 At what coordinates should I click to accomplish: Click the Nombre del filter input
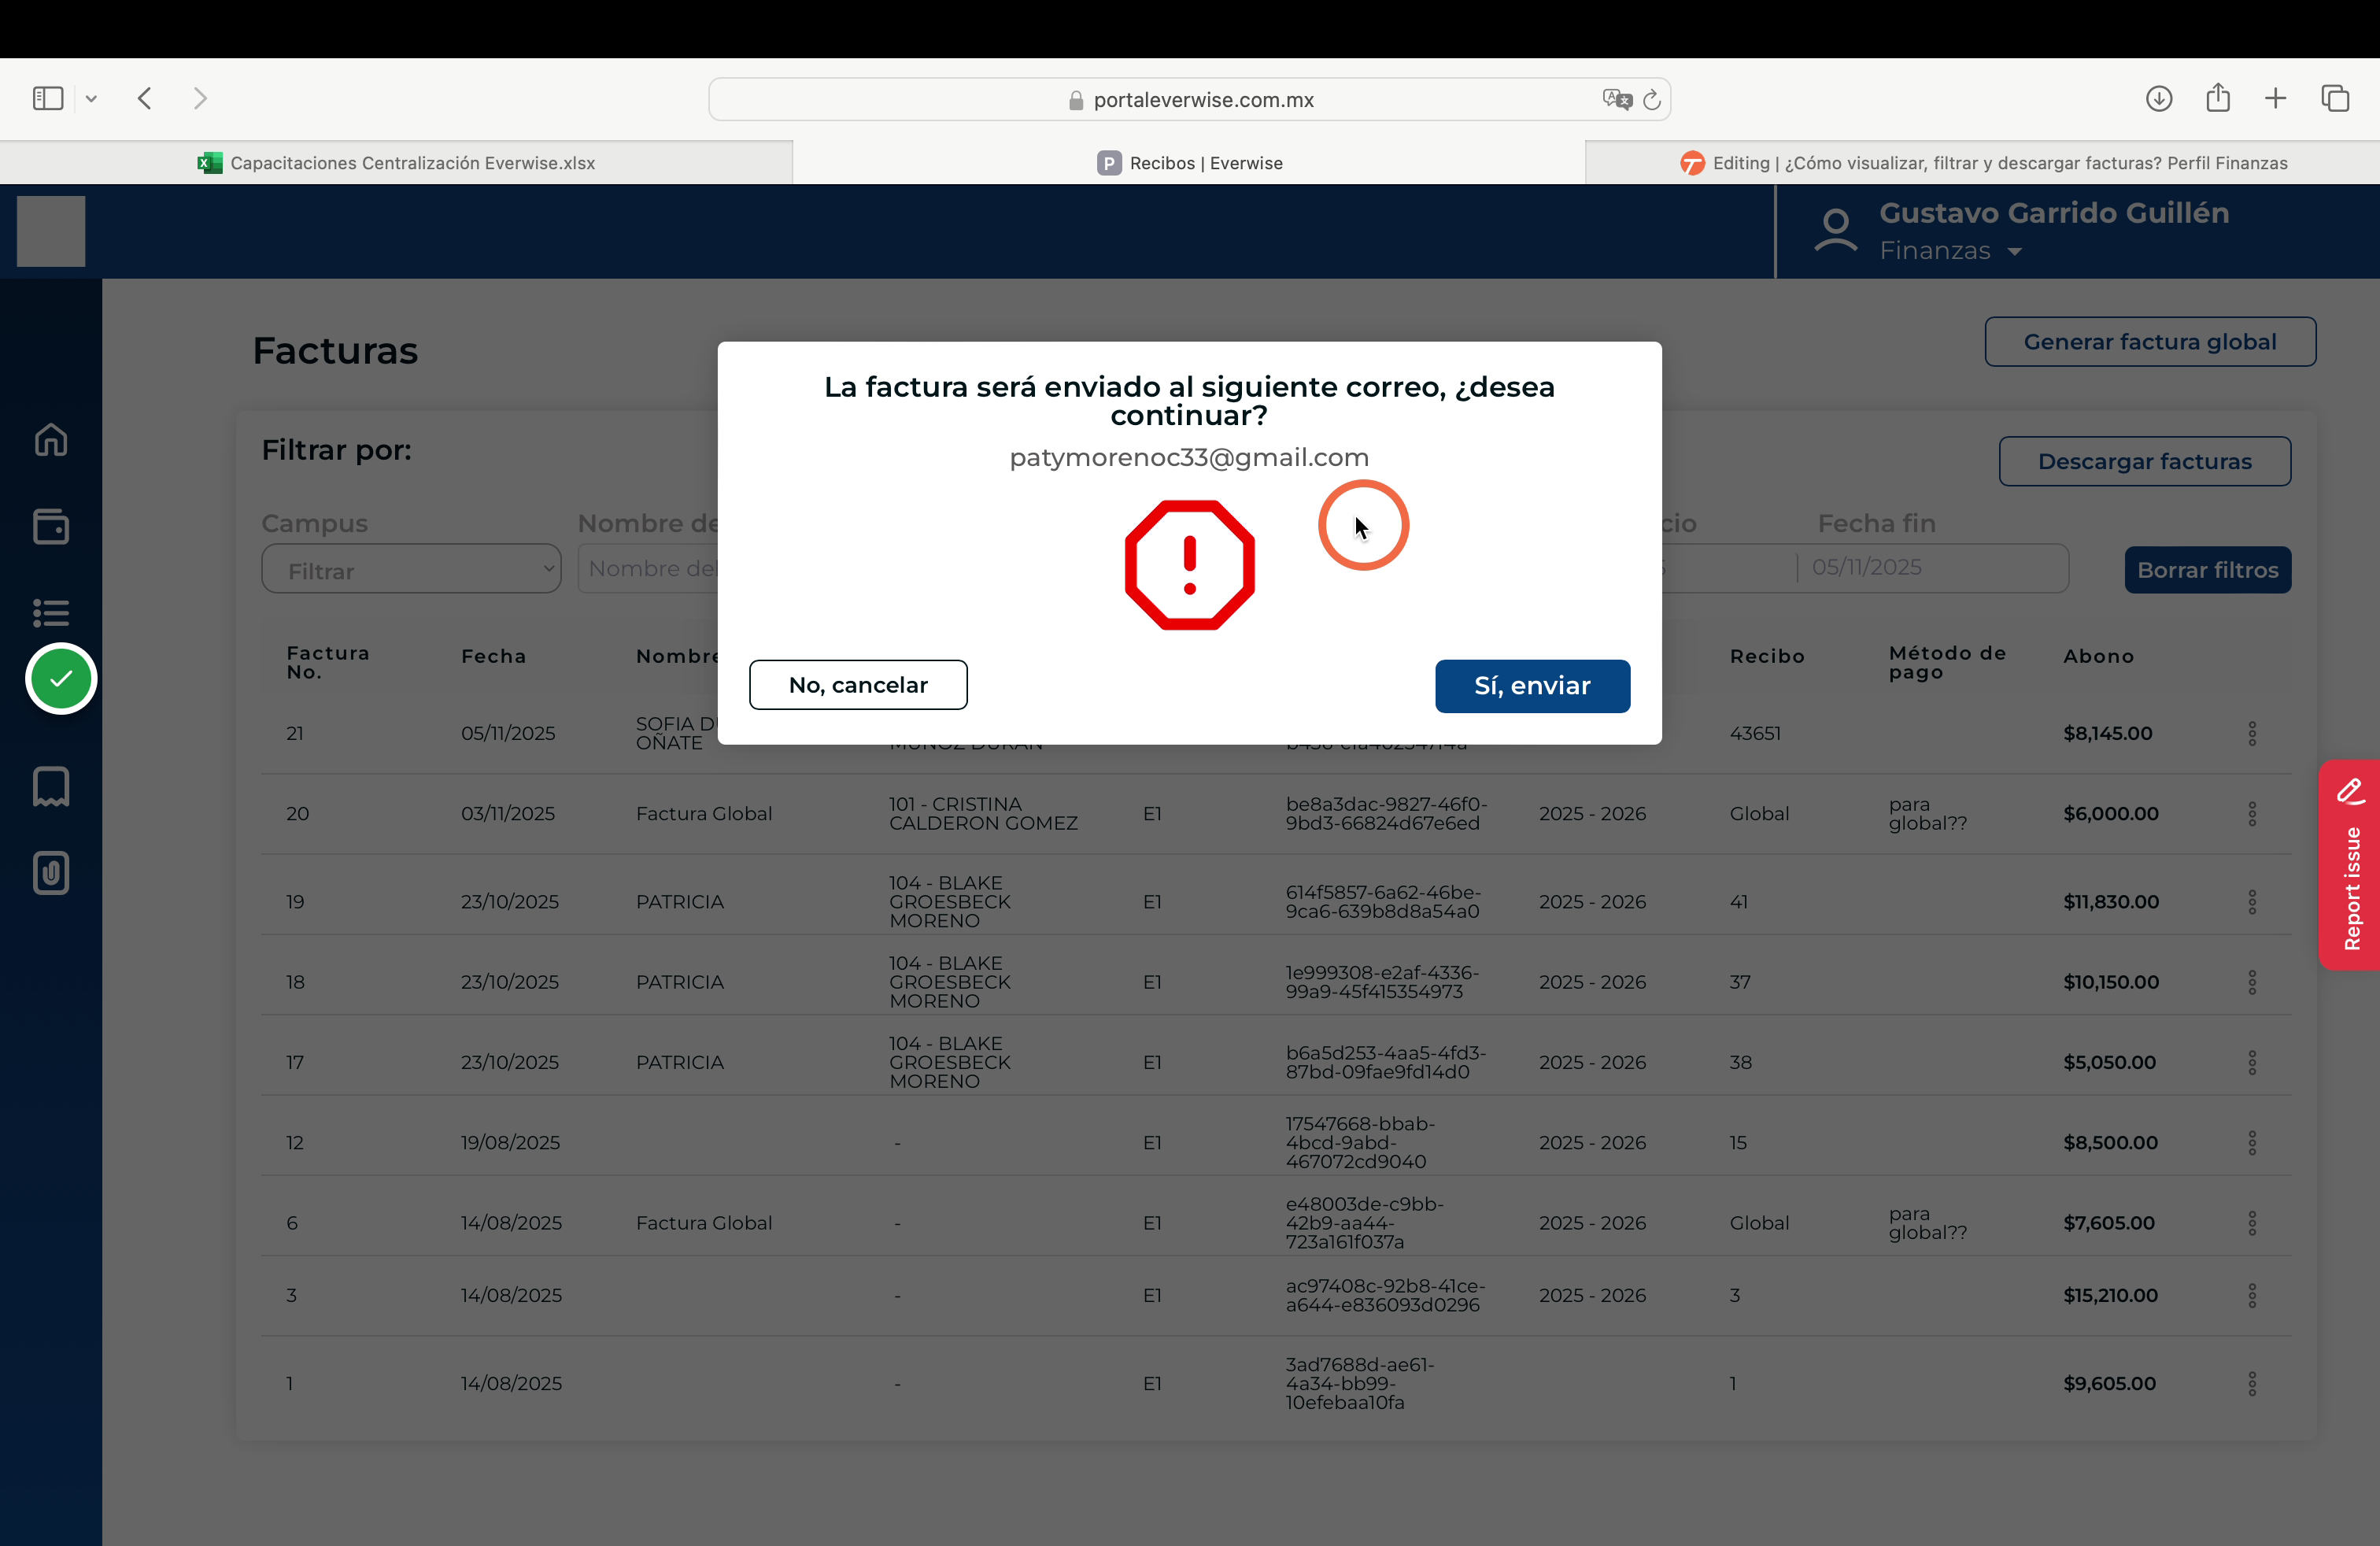pyautogui.click(x=648, y=569)
